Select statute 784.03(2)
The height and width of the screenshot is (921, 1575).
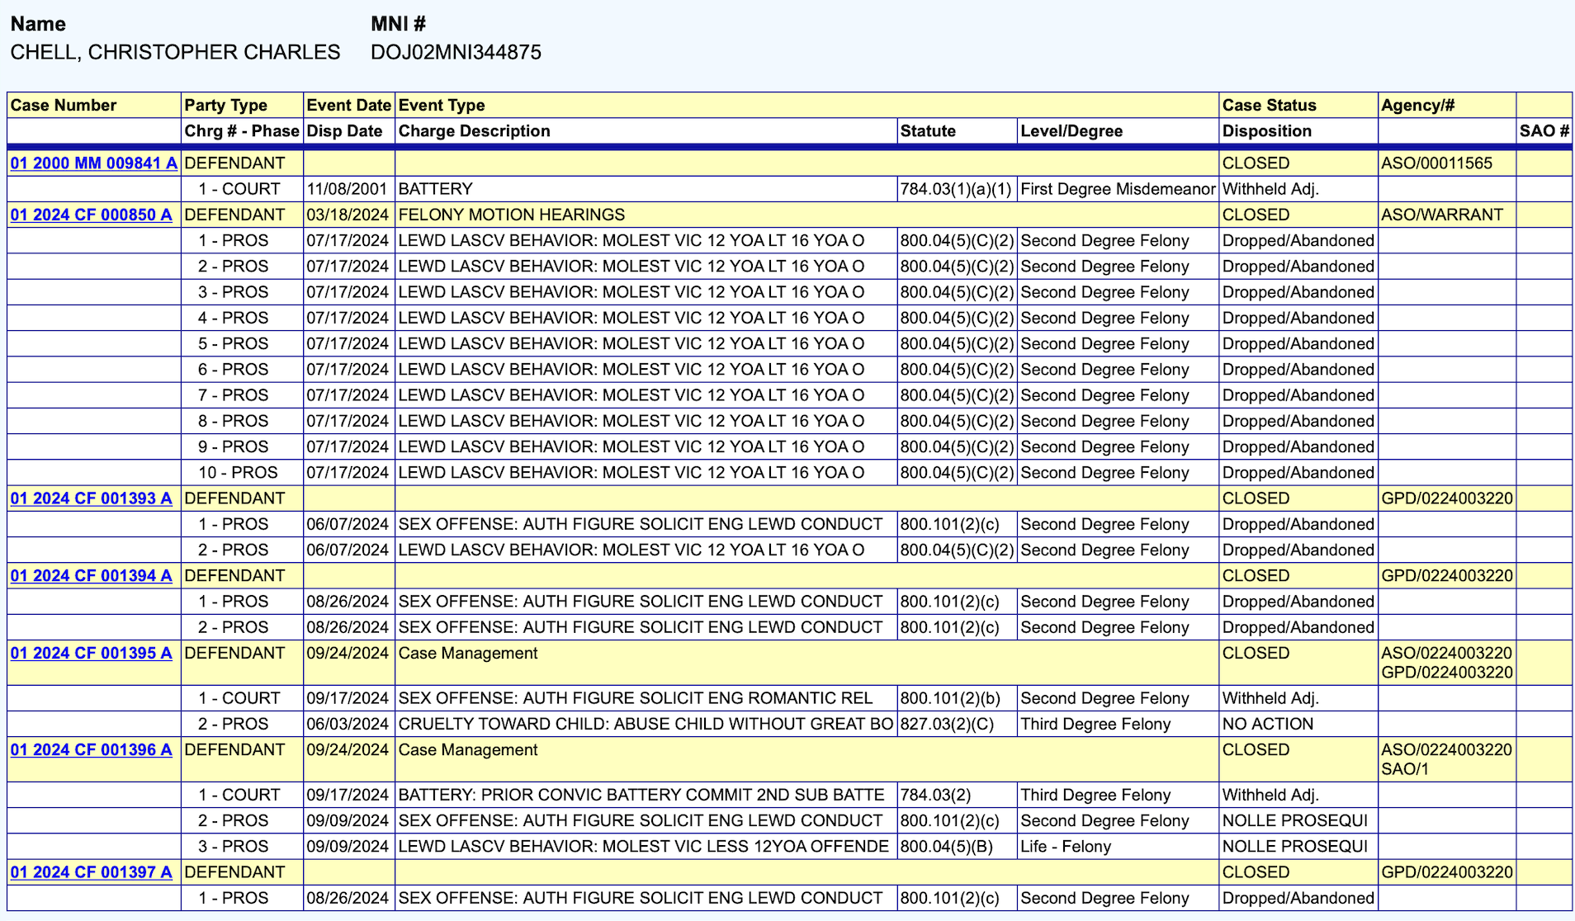pyautogui.click(x=935, y=795)
